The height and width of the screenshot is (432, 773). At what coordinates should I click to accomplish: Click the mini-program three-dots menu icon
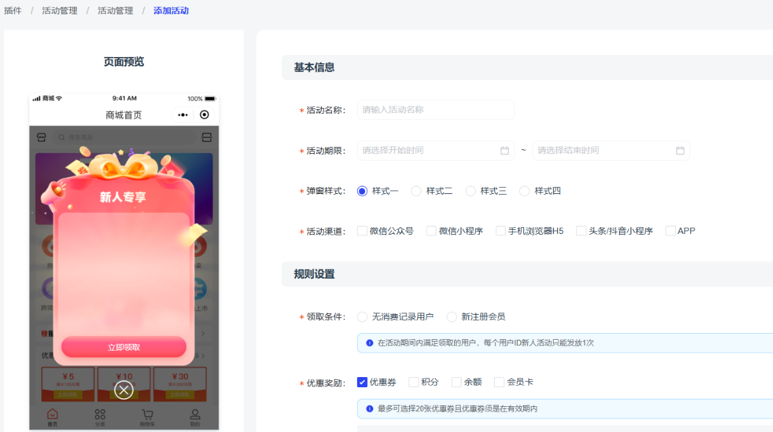(183, 115)
